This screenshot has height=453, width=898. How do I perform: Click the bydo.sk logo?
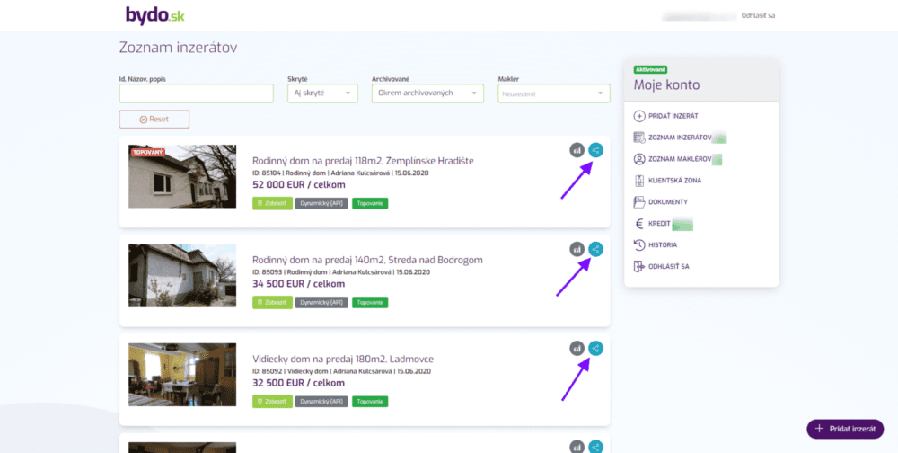click(154, 15)
